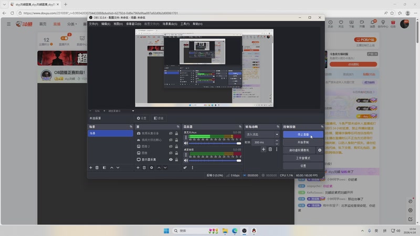
Task: Select the 场景 item in Scenes list
Action: [x=110, y=133]
